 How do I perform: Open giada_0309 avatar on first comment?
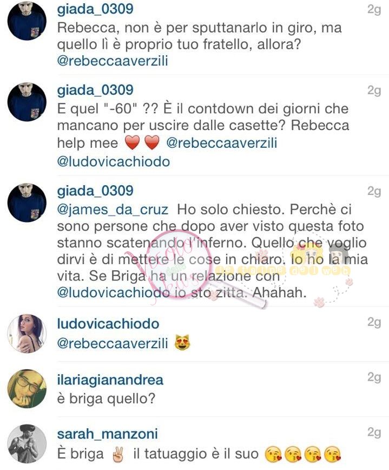(27, 21)
